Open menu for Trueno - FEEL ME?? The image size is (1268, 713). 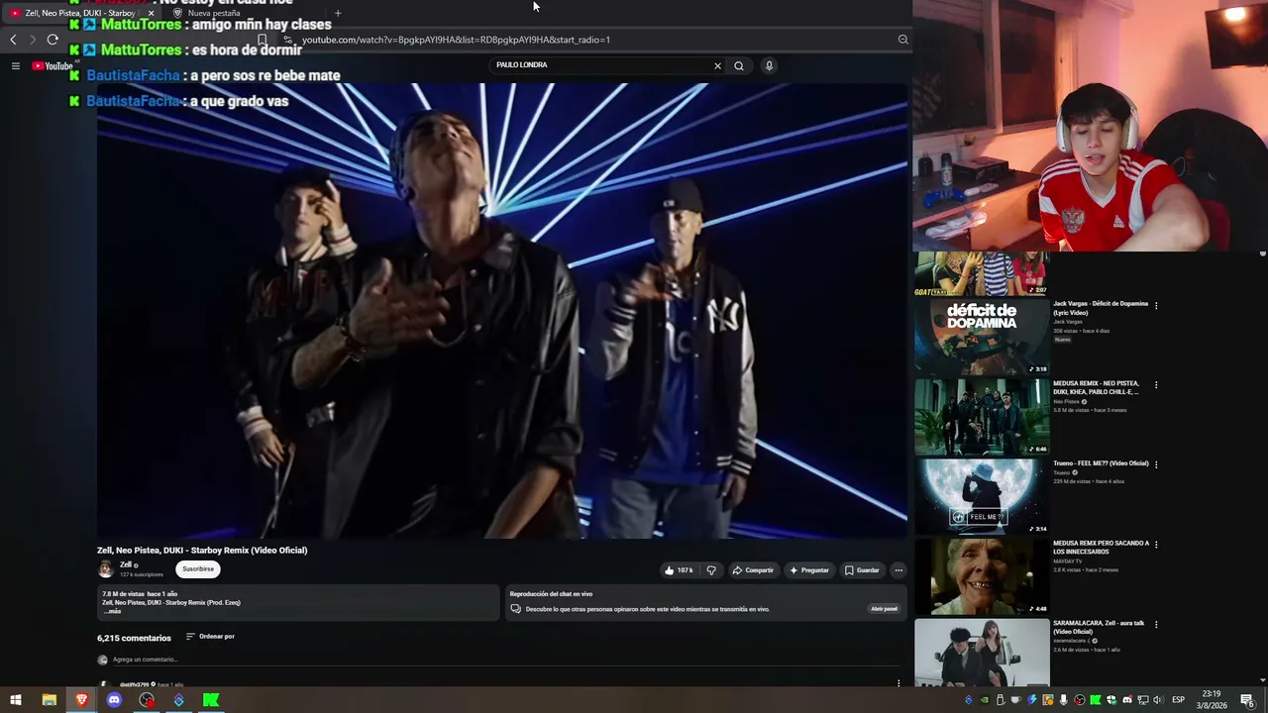coord(1156,464)
